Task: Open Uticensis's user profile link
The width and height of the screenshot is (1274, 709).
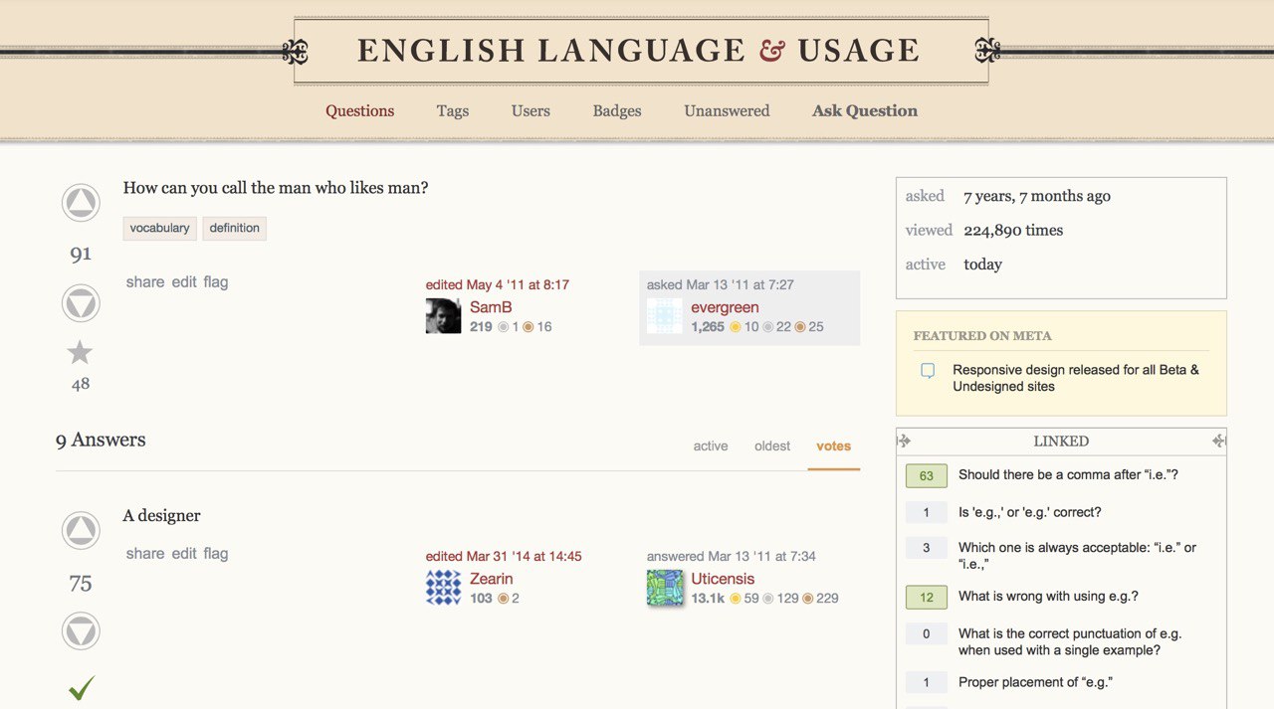Action: pyautogui.click(x=723, y=579)
